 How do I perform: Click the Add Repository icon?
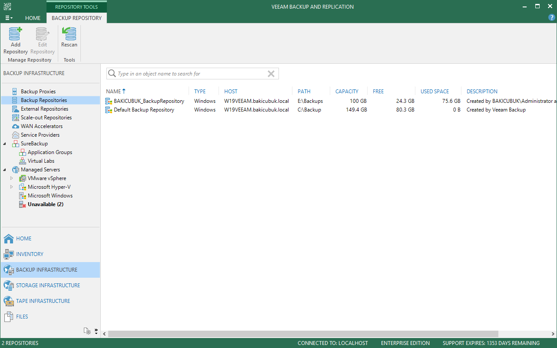point(16,34)
